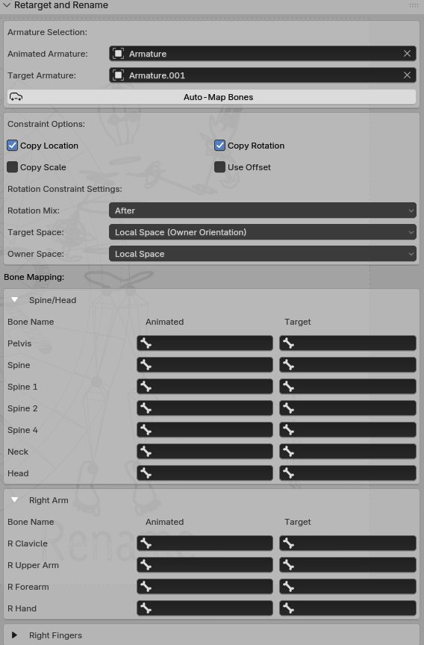424x645 pixels.
Task: Select Spine 2 animated bone field
Action: coord(205,408)
